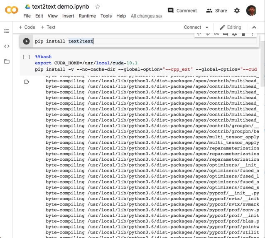Click output line ending in optimizers/fused_a
The image size is (265, 238).
152,182
